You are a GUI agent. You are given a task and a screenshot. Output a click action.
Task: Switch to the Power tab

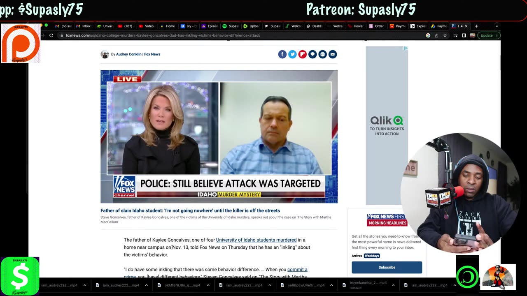pyautogui.click(x=357, y=26)
